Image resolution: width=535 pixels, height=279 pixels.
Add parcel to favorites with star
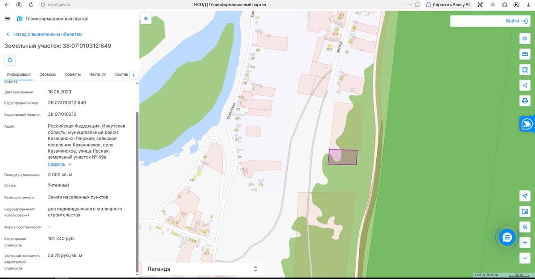tap(10, 60)
